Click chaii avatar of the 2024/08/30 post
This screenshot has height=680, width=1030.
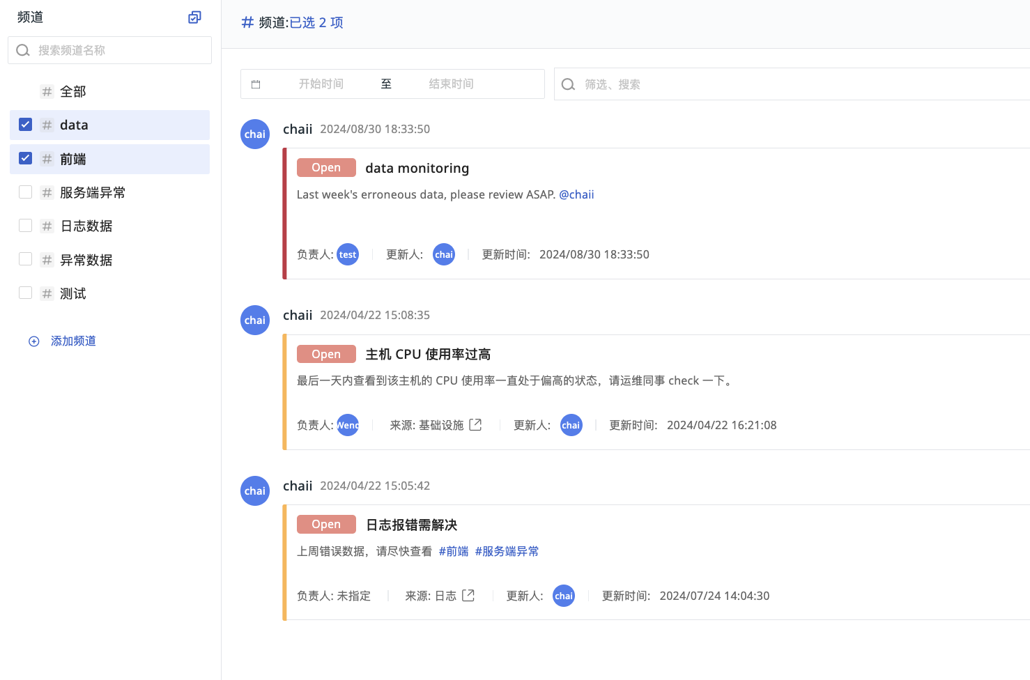(255, 134)
